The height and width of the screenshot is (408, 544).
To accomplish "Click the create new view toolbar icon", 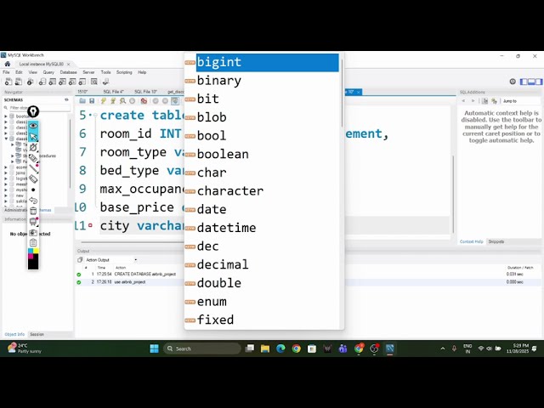I will click(x=62, y=82).
